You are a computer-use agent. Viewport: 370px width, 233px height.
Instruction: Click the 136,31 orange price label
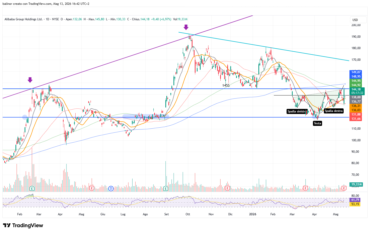coord(356,106)
